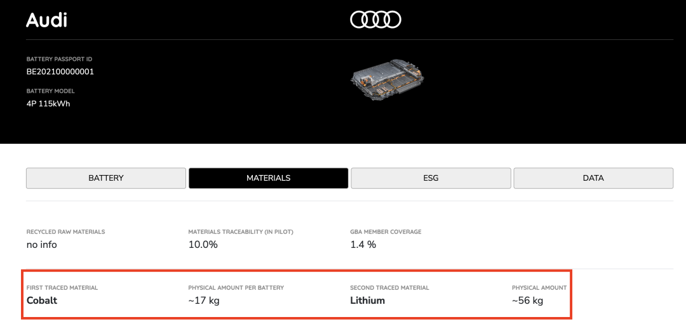The height and width of the screenshot is (324, 686).
Task: Click the recycled raw materials 'no info' value
Action: pos(41,245)
